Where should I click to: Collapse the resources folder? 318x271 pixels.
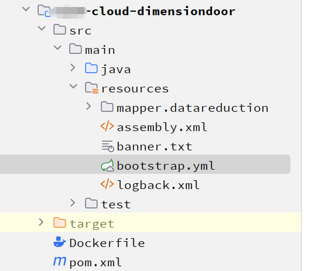(73, 87)
